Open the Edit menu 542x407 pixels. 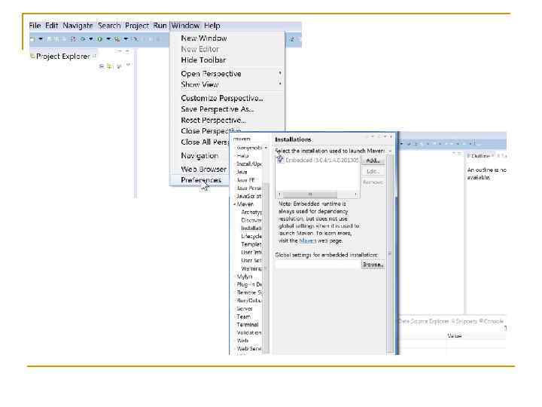click(x=52, y=26)
